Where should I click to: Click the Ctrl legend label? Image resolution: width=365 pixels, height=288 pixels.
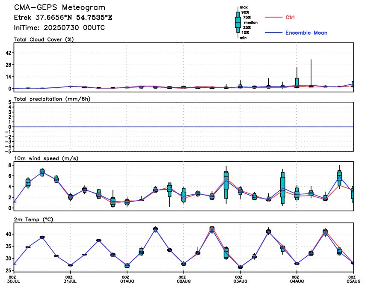click(290, 17)
